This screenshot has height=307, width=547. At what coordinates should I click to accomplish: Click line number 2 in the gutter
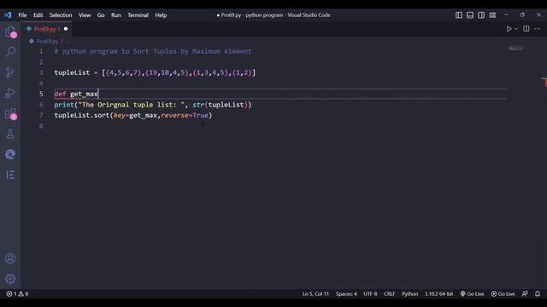41,62
